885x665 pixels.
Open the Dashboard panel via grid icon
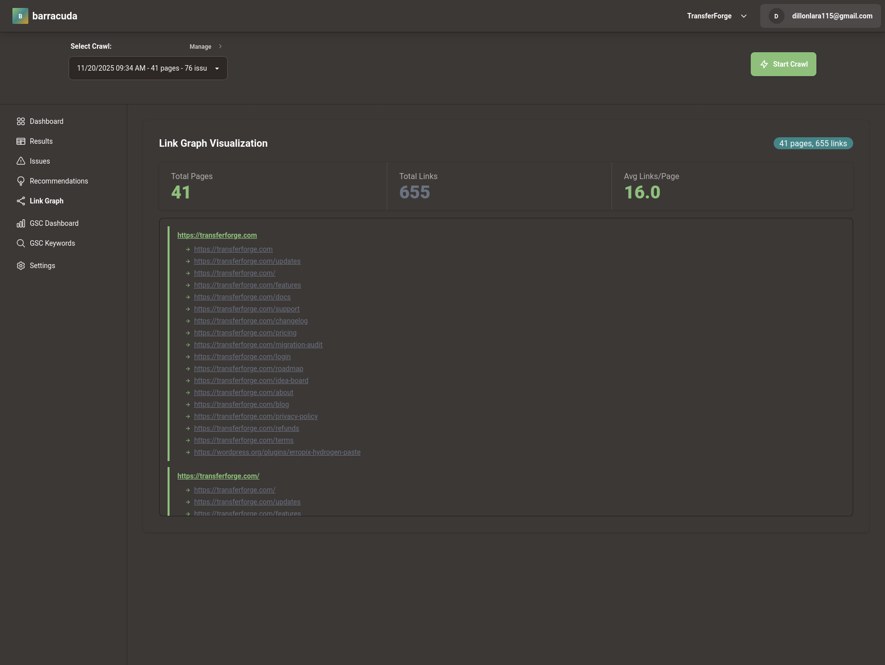pyautogui.click(x=21, y=121)
